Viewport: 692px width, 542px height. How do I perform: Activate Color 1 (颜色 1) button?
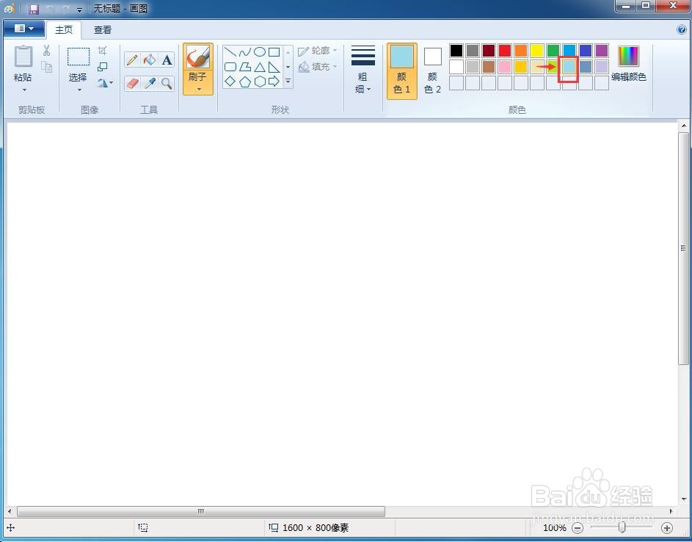tap(401, 71)
